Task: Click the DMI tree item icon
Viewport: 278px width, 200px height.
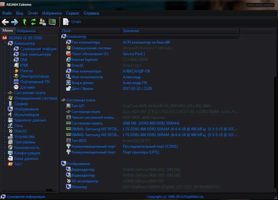Action: pos(16,60)
